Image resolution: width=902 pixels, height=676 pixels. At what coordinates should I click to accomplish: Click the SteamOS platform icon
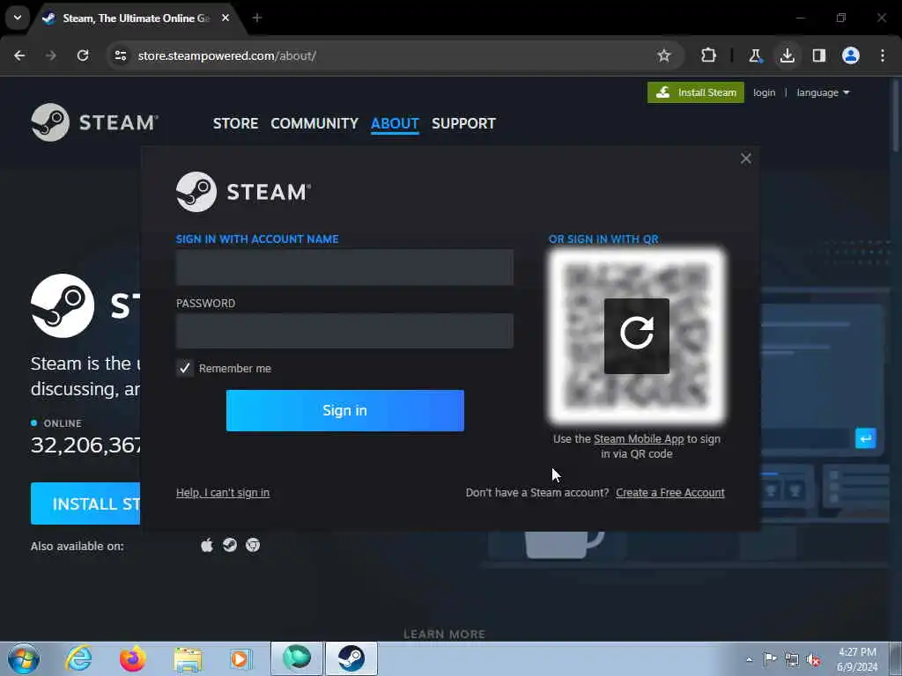tap(230, 544)
